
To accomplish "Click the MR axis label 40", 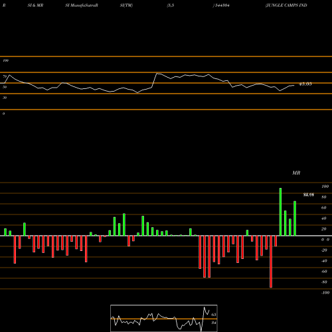I will pos(324,218).
